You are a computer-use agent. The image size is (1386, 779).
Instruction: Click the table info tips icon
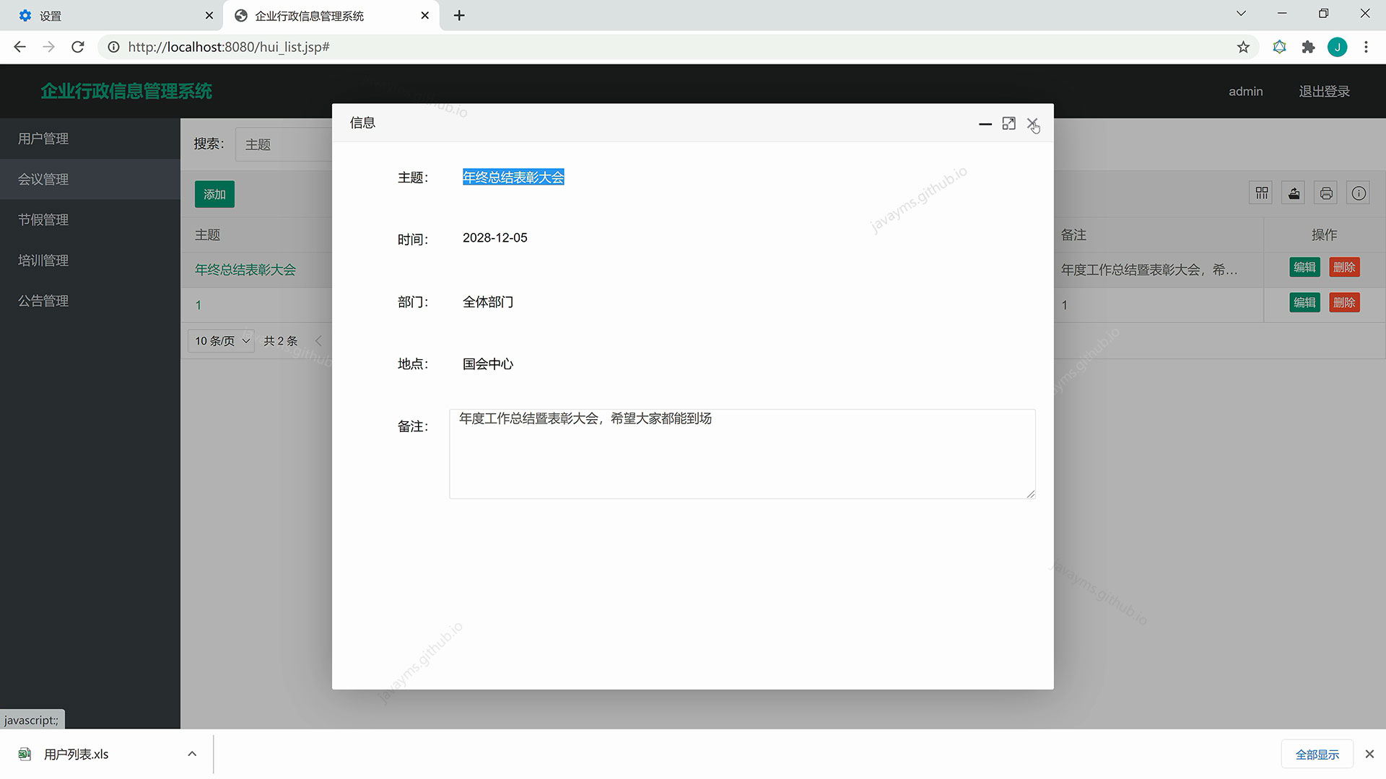[1359, 193]
